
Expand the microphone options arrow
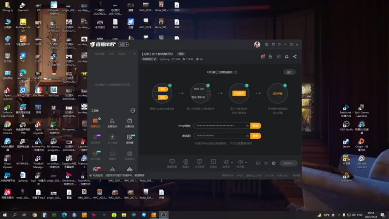(232, 163)
